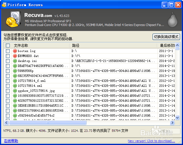Viewport: 183px width, 145px height.
Task: Select the $RVM9K00.dat file name
Action: [x=28, y=56]
